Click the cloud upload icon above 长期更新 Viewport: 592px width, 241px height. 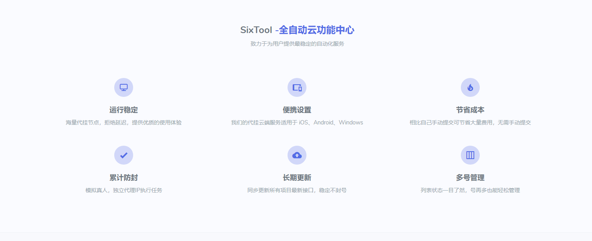[297, 155]
